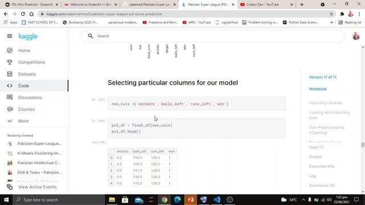Select Code in the sidebar
Image resolution: width=365 pixels, height=205 pixels.
pos(23,86)
